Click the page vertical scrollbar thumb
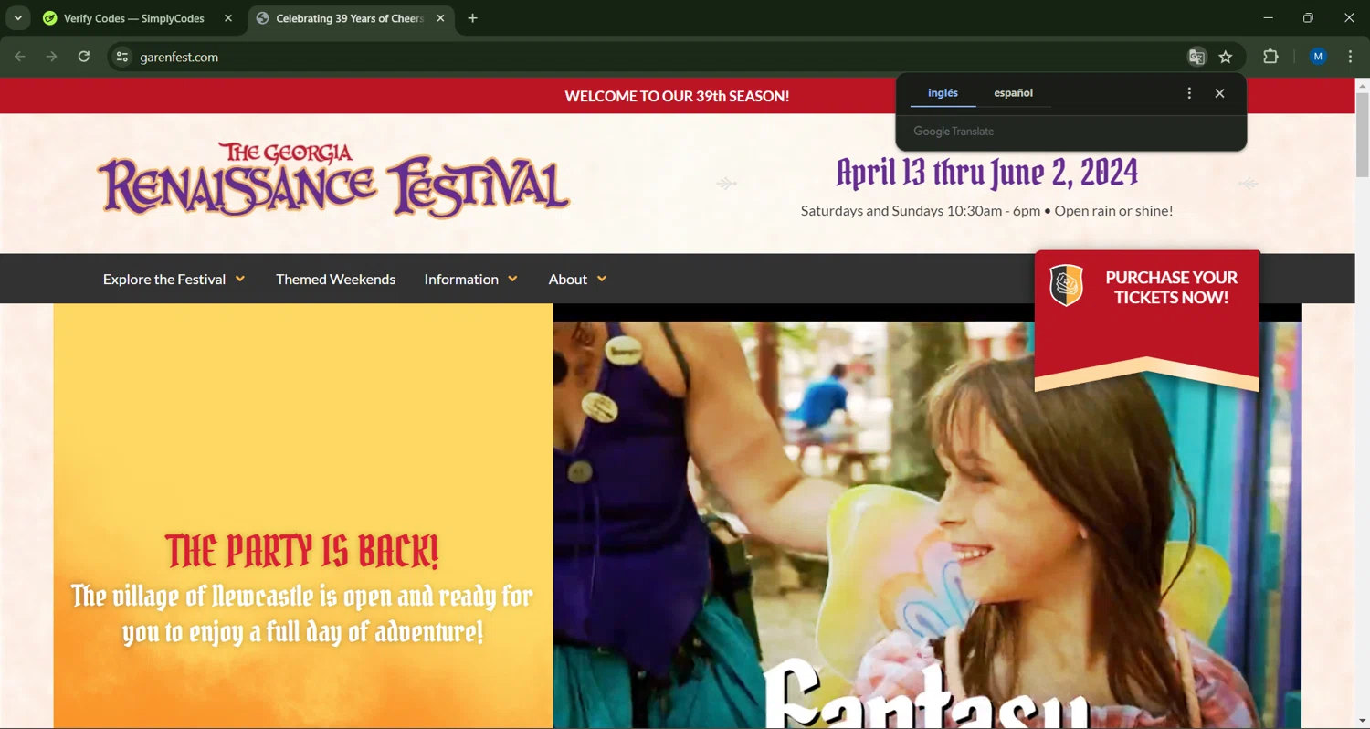 [1362, 135]
